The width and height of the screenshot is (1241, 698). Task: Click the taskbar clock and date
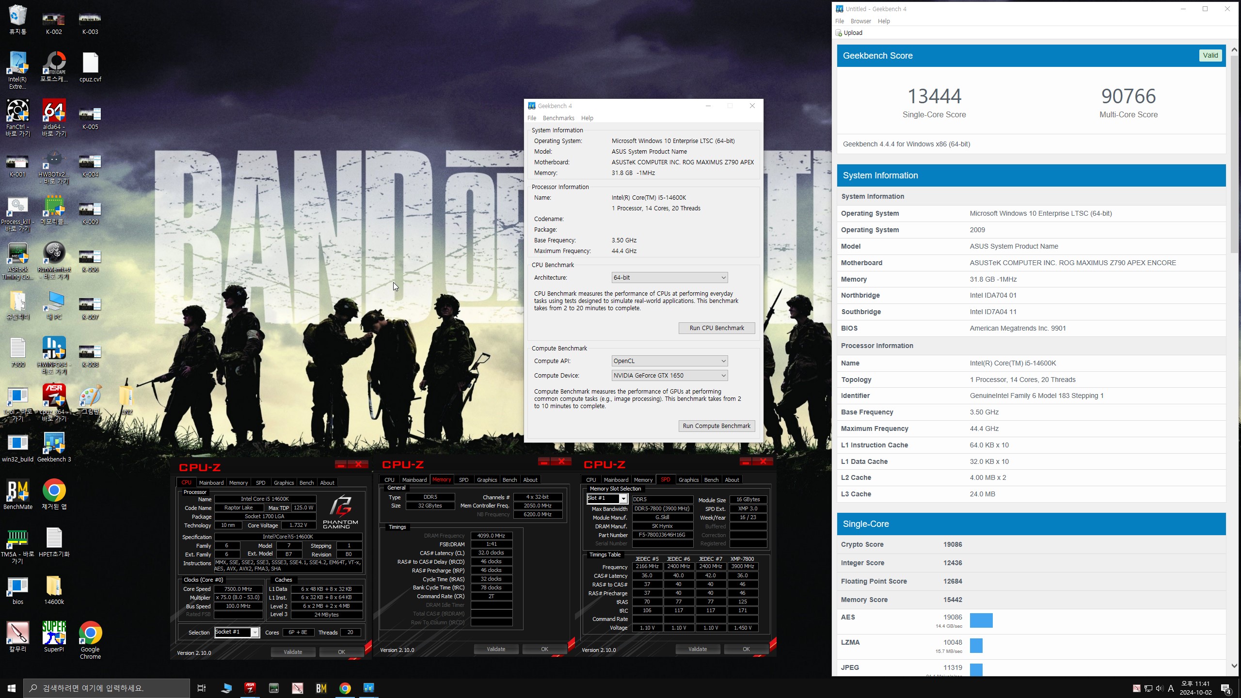1195,688
